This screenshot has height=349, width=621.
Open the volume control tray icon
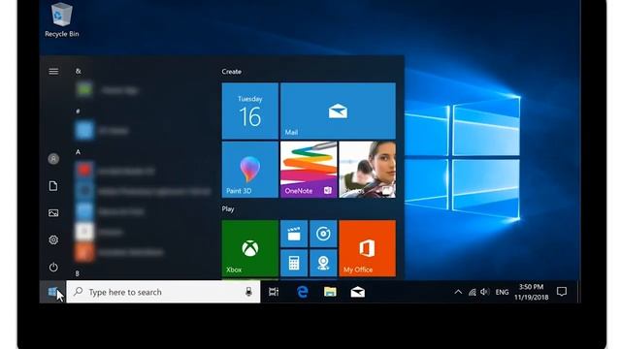pos(484,292)
